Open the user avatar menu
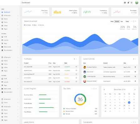Viewport: 140px width, 124px height. click(137, 2)
